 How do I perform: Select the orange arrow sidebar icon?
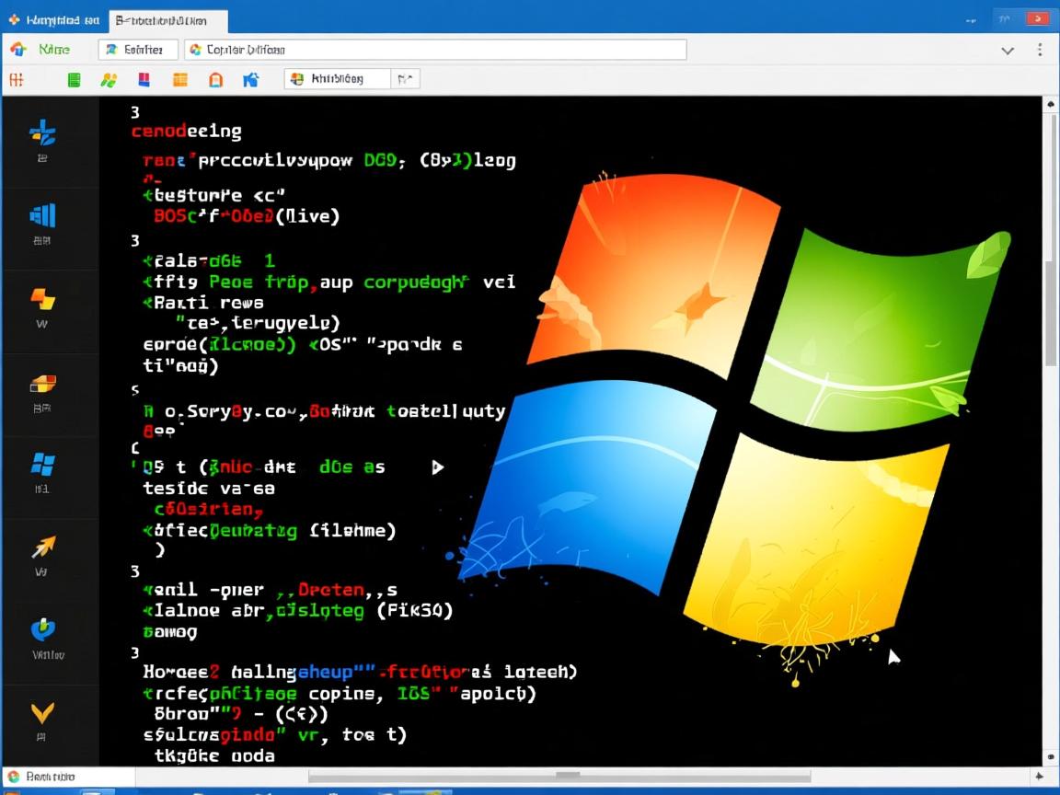coord(42,547)
